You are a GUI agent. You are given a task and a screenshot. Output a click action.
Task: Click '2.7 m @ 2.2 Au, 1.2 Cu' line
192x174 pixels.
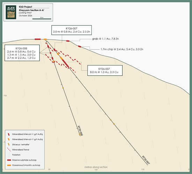[x=21, y=58]
